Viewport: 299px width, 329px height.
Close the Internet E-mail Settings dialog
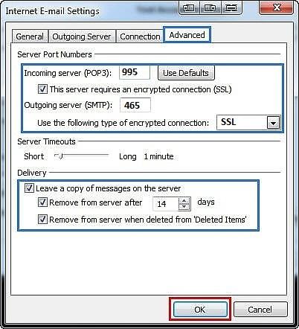277,7
